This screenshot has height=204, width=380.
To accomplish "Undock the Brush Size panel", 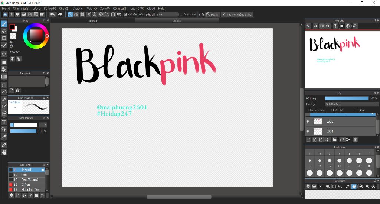I will coord(375,147).
